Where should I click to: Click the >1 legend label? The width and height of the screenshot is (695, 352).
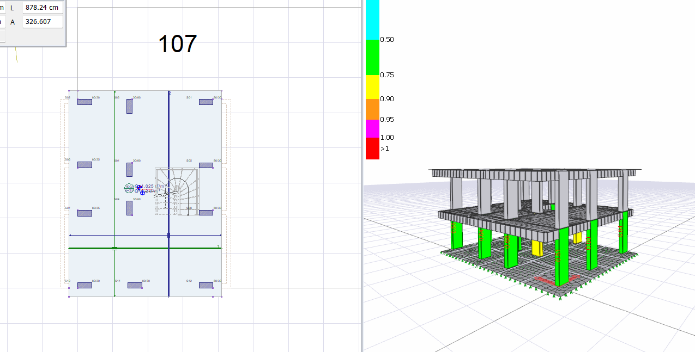point(385,149)
